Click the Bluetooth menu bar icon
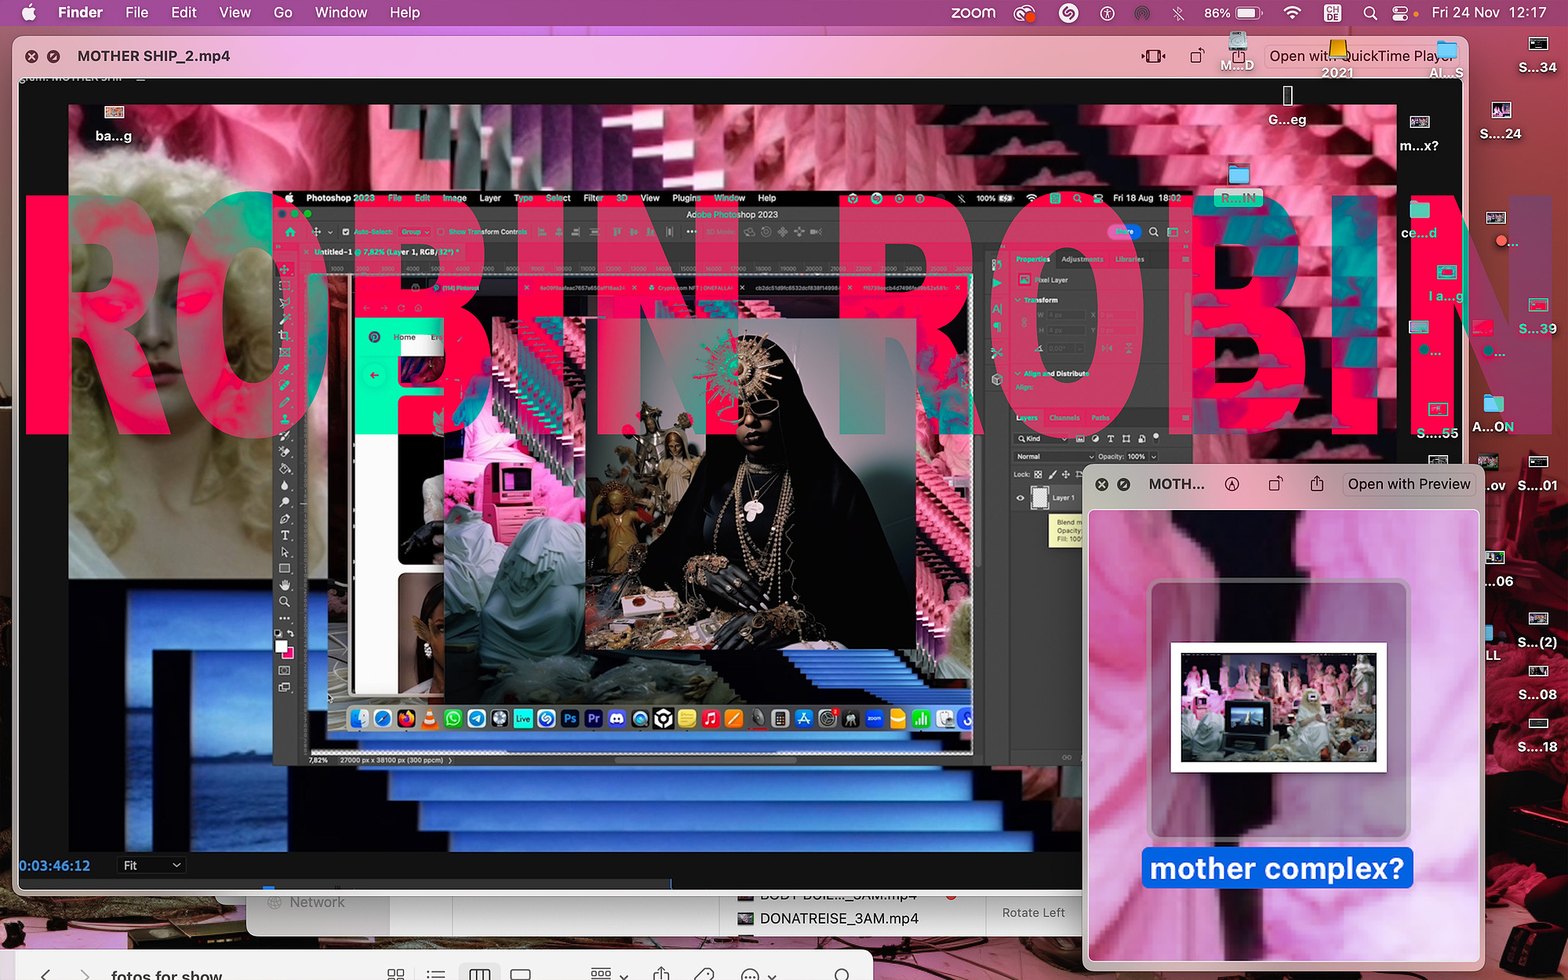This screenshot has height=980, width=1568. (x=1178, y=13)
